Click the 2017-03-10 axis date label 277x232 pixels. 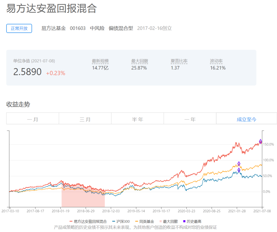point(10,211)
